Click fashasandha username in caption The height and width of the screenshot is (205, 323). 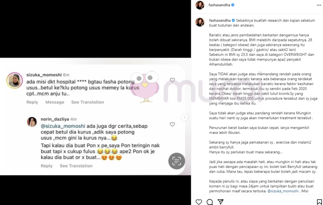click(x=220, y=20)
